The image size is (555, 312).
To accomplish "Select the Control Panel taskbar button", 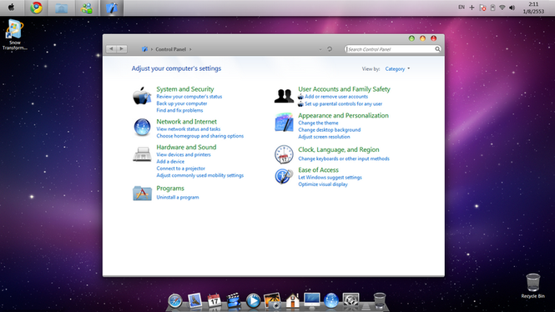I will tap(112, 8).
